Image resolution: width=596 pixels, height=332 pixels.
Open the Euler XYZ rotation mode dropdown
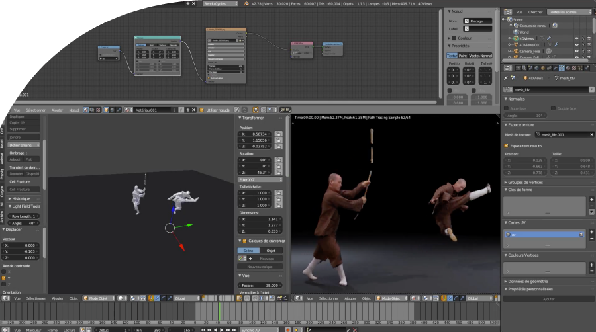259,179
